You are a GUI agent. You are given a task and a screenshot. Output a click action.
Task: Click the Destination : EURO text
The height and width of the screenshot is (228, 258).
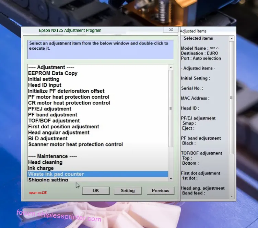[x=199, y=53]
